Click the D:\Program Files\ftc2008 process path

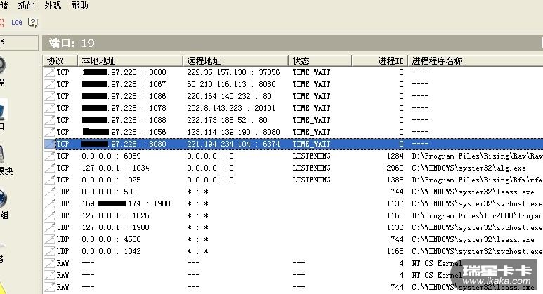click(477, 215)
